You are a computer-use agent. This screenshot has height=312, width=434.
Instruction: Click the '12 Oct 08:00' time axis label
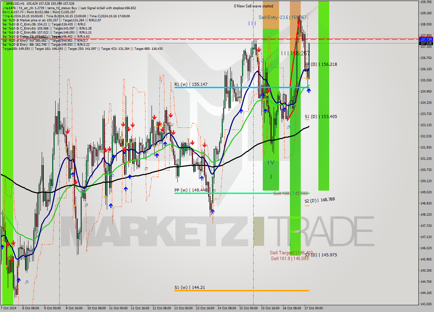pos(162,308)
